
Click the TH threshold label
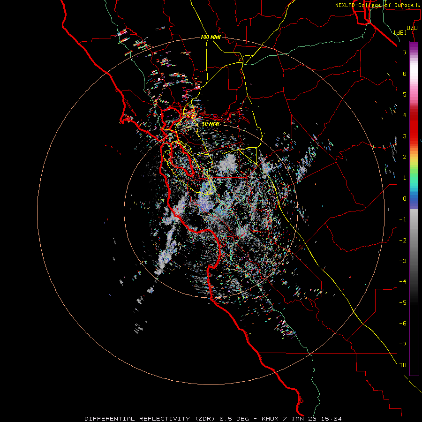click(x=403, y=365)
